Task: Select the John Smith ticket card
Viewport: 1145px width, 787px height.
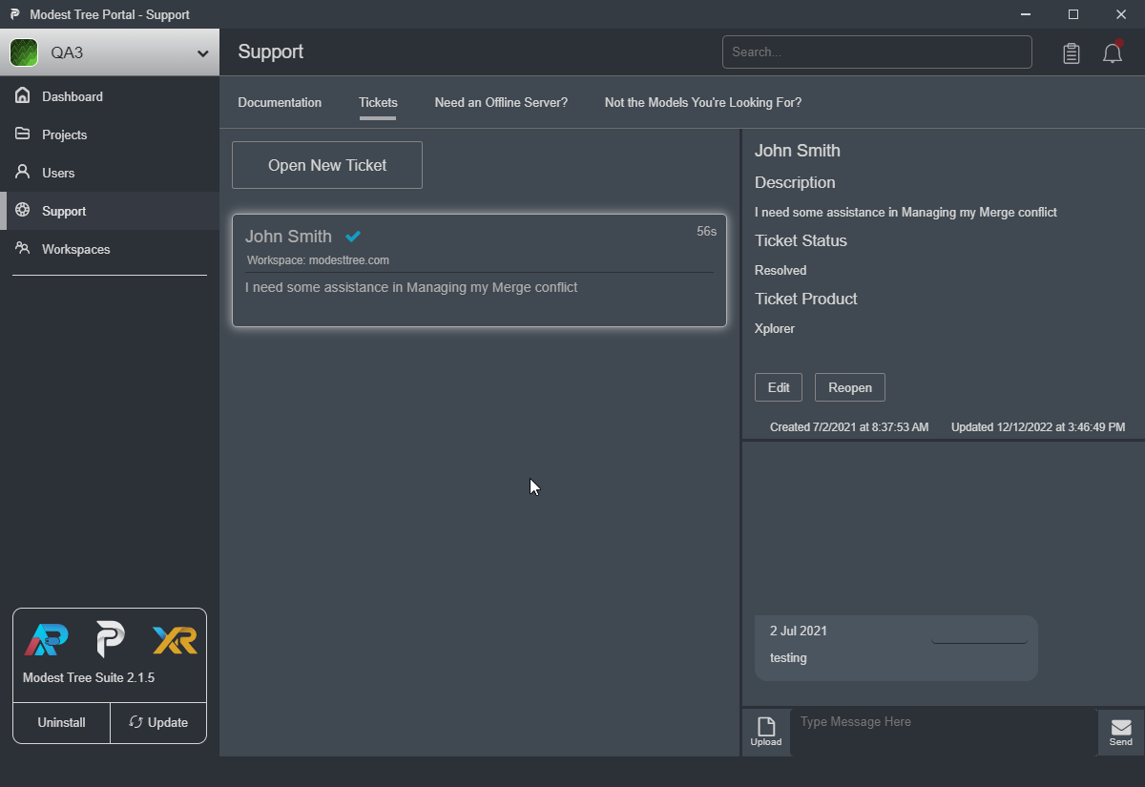Action: (479, 270)
